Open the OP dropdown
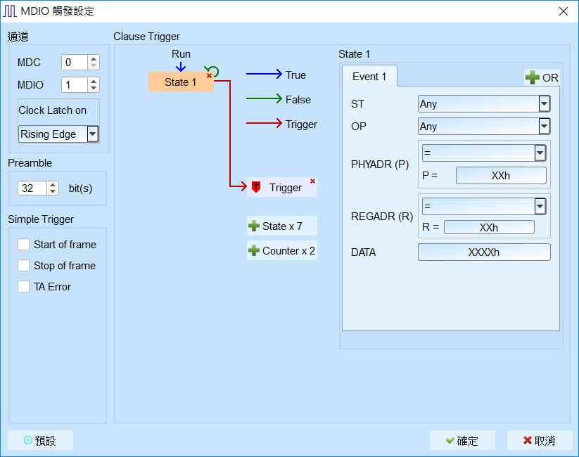The image size is (579, 457). [x=544, y=127]
